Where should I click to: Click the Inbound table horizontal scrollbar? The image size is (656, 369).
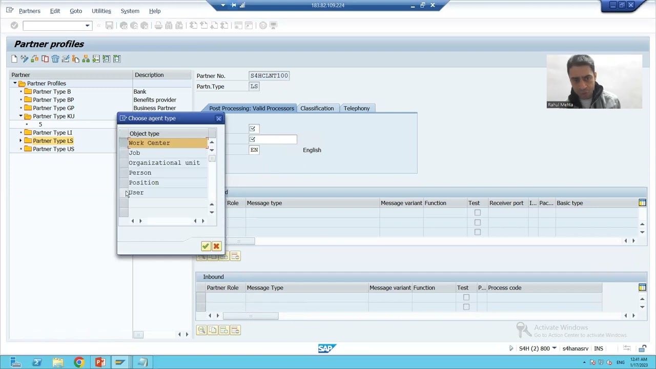tap(250, 316)
